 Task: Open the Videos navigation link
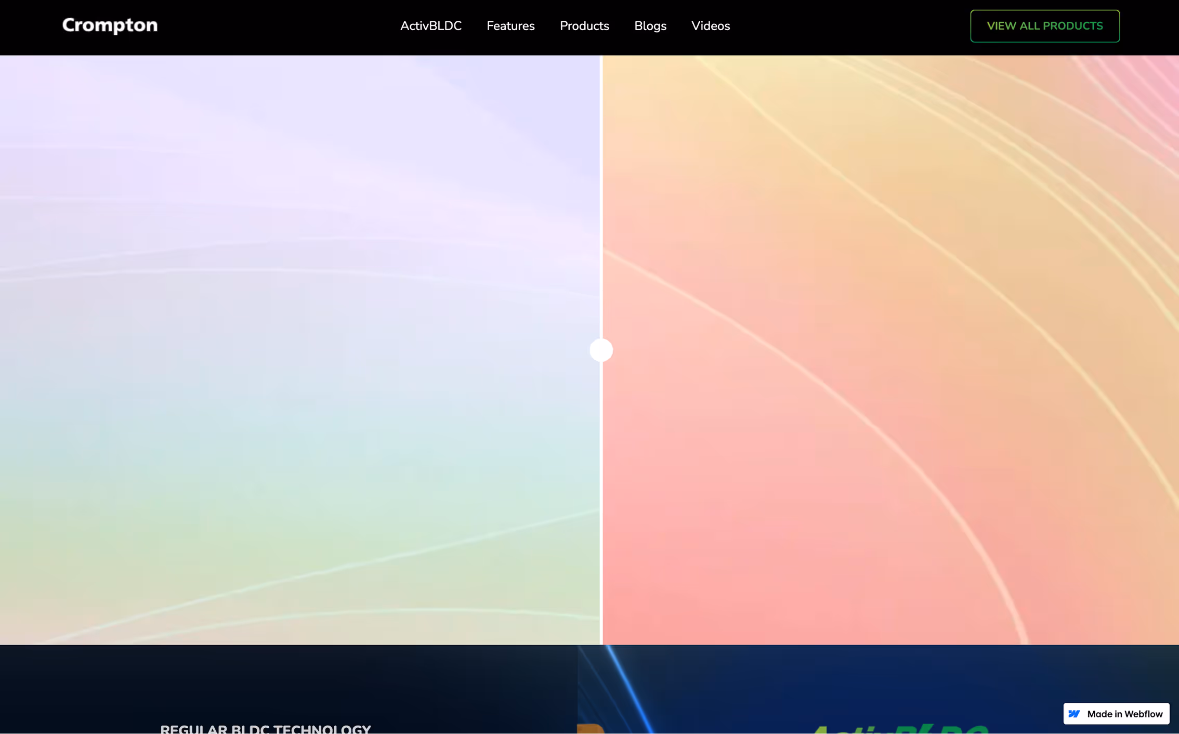point(710,26)
